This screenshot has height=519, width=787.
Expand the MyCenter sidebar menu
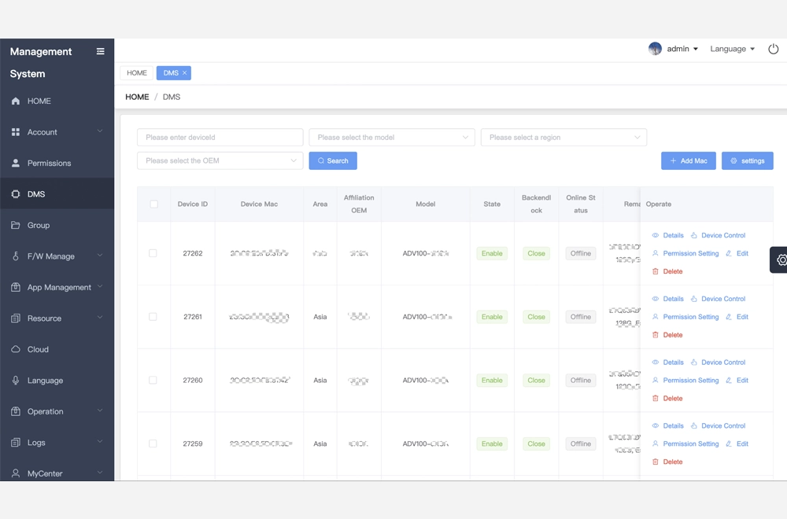57,473
